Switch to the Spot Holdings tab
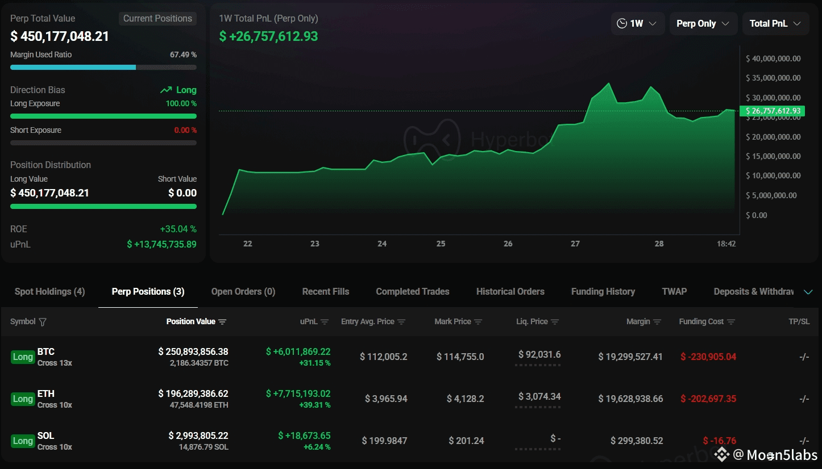Screen dimensions: 822x469 (x=49, y=292)
